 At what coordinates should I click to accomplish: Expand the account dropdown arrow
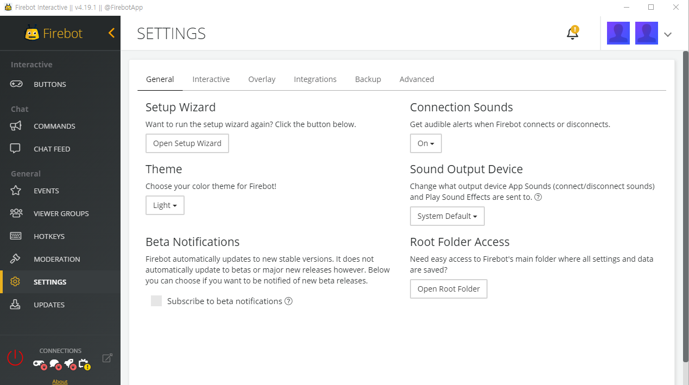pos(668,34)
